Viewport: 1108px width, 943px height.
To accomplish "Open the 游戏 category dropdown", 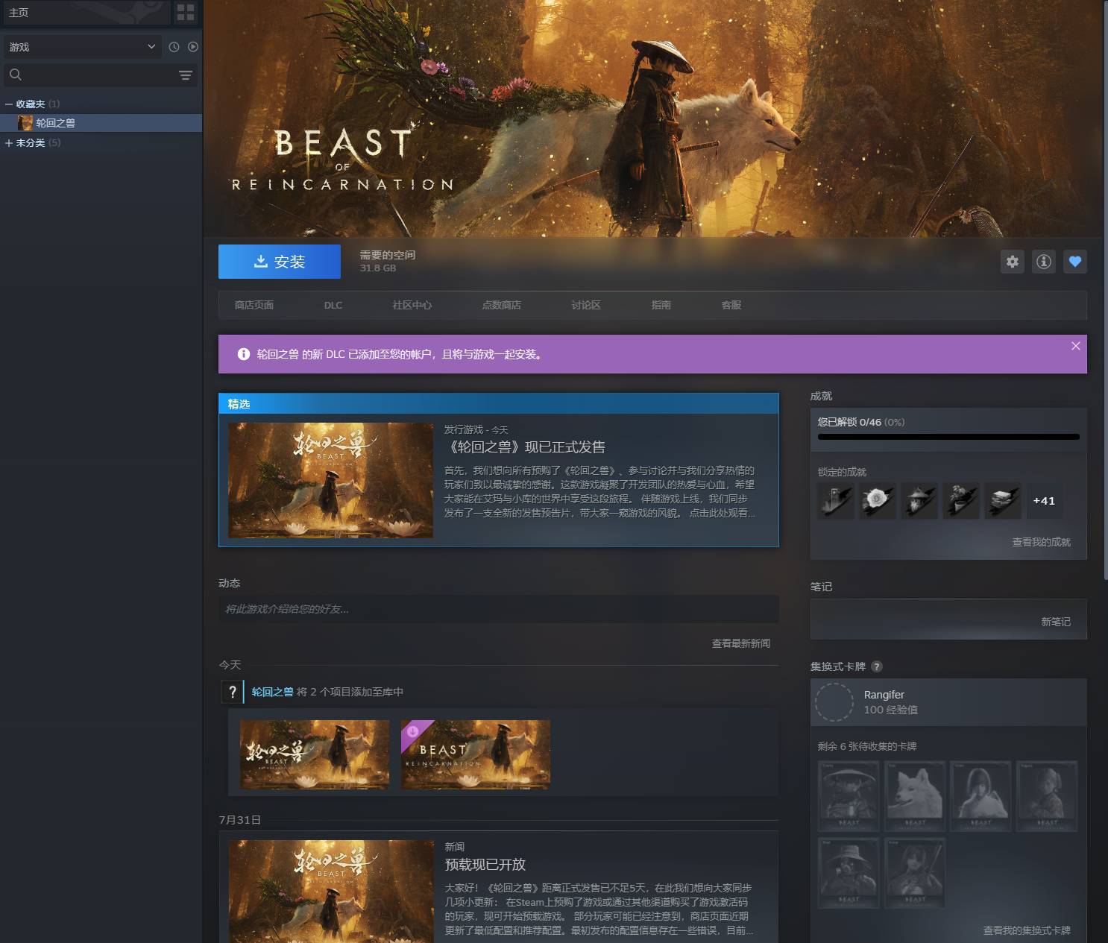I will click(x=82, y=47).
